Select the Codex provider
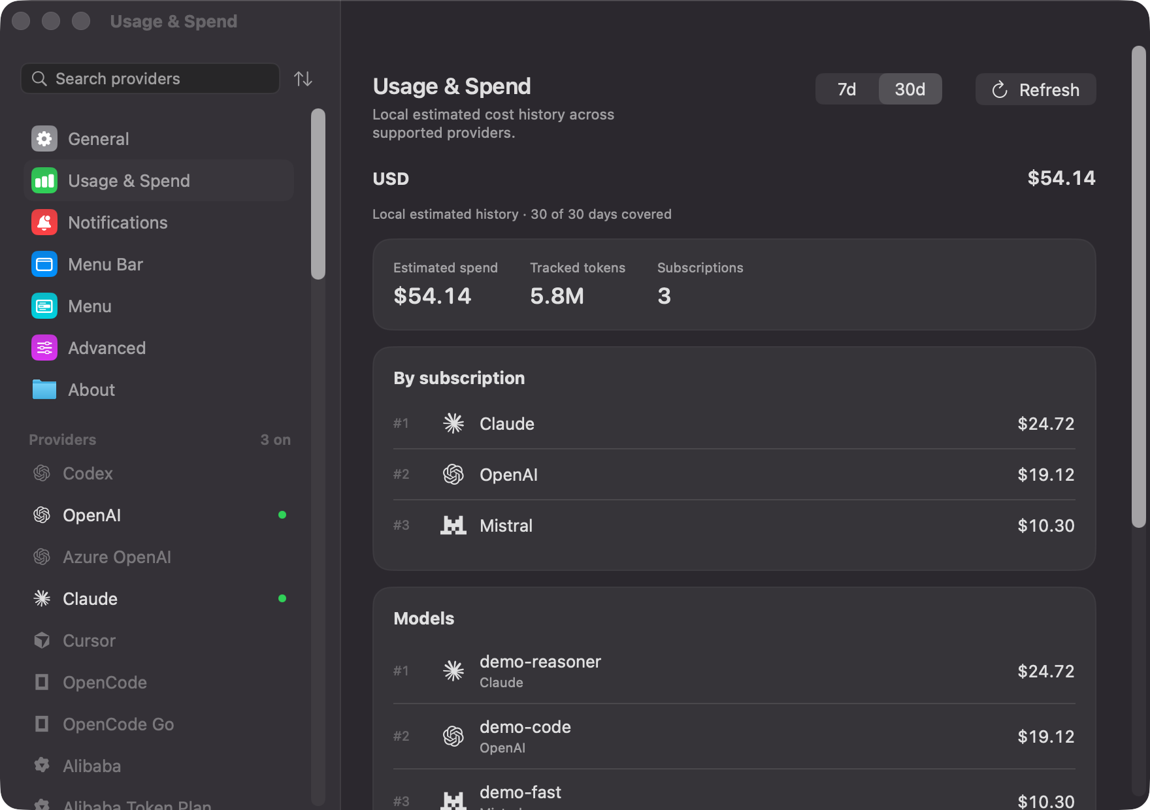The height and width of the screenshot is (810, 1150). click(x=158, y=473)
